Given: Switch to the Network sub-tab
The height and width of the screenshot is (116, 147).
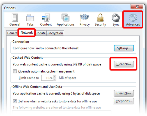Looking at the screenshot, I should (x=27, y=32).
